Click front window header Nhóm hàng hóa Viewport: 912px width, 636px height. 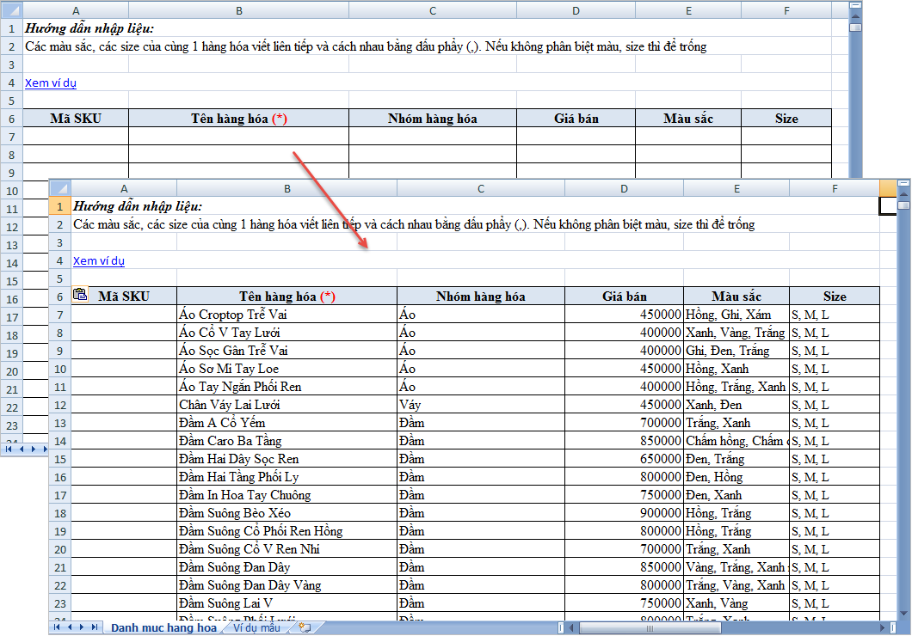pyautogui.click(x=480, y=297)
